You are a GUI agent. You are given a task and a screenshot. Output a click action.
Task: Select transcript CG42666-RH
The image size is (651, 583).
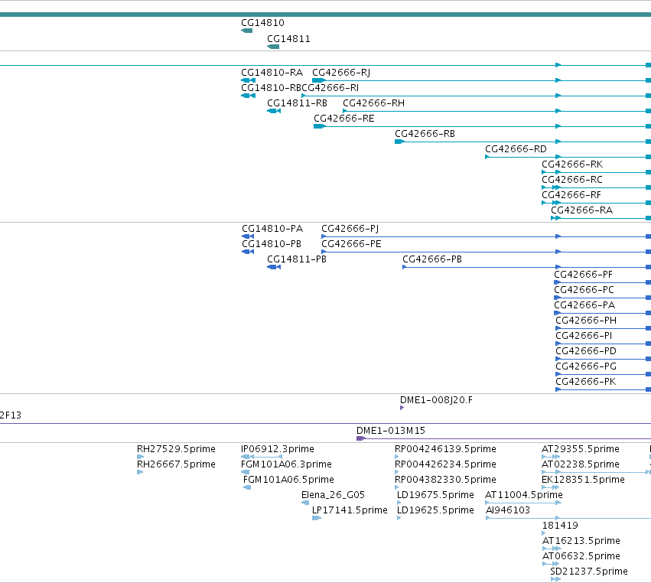tap(373, 103)
